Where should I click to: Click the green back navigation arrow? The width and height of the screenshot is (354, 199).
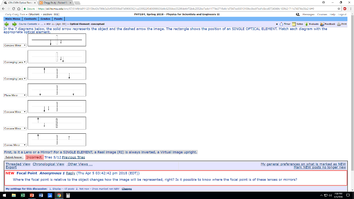click(6, 24)
